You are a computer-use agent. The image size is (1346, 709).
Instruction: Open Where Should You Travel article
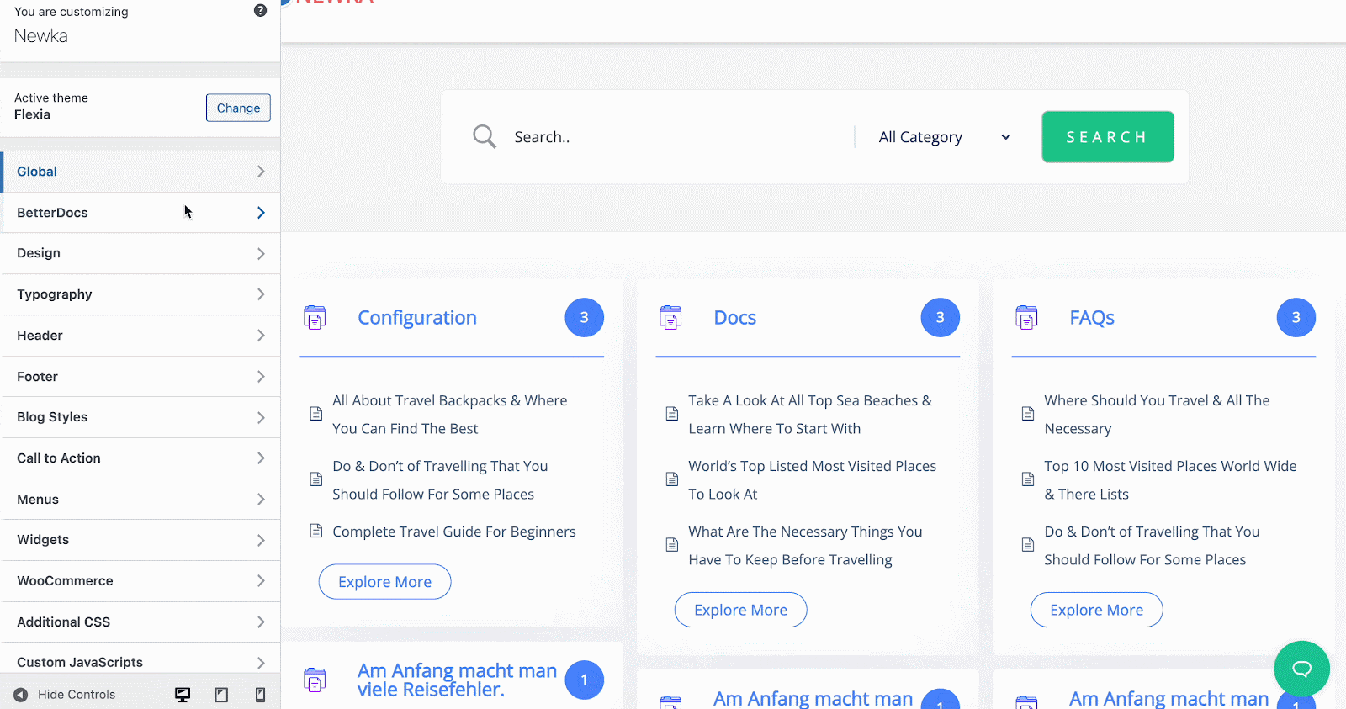click(1157, 415)
